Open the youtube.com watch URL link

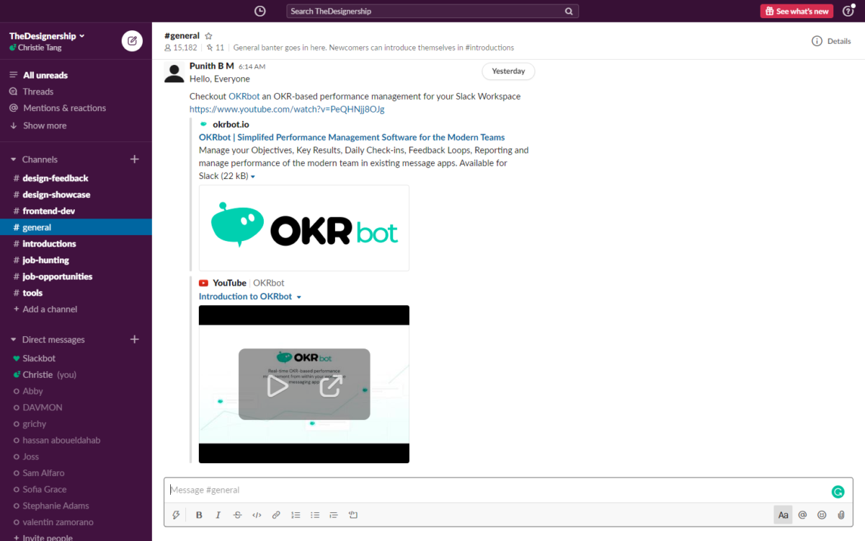click(287, 109)
